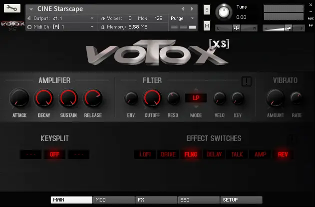Switch to the MOD tab

[x=114, y=200]
